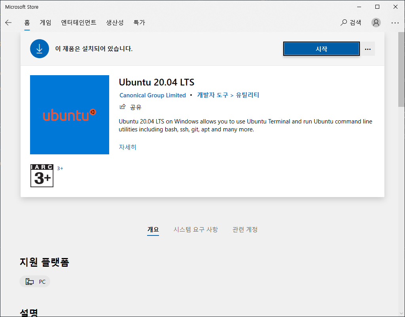Click the 공유 share label
This screenshot has height=317, width=405.
tap(136, 107)
